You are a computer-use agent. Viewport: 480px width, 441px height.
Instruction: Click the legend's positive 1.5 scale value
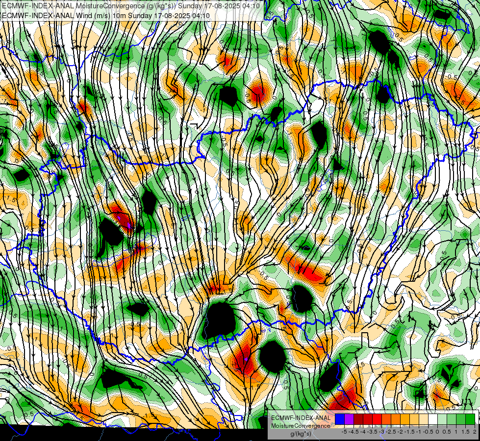[x=465, y=432]
